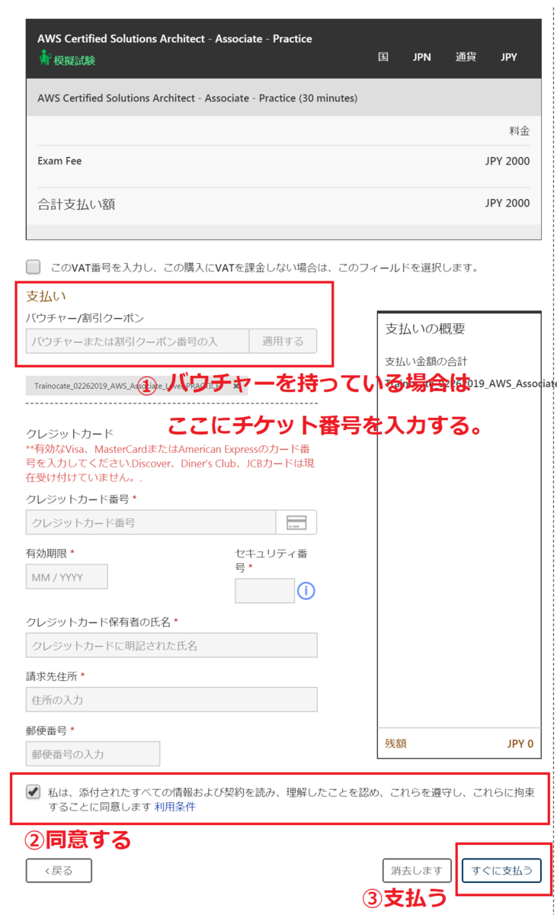
Task: Toggle the VAT number exemption checkbox
Action: pos(34,267)
